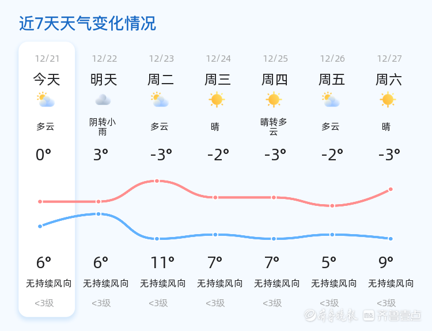Image resolution: width=432 pixels, height=331 pixels.
Task: Click today's partly cloudy weather icon
Action: point(46,100)
